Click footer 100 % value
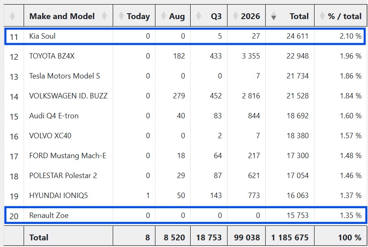 point(350,237)
